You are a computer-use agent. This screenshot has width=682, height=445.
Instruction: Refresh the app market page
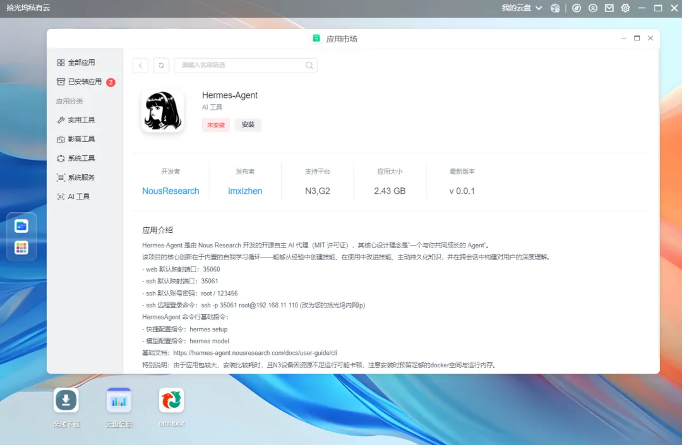(x=162, y=66)
